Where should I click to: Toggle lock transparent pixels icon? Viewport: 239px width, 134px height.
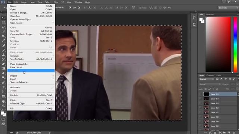tap(206, 89)
